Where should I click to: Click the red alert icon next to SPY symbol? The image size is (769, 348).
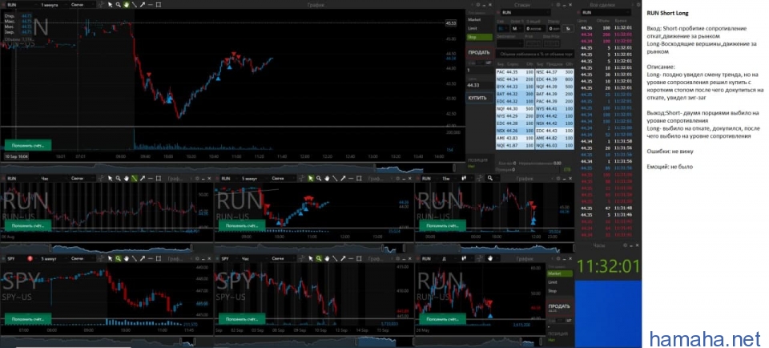(x=30, y=258)
